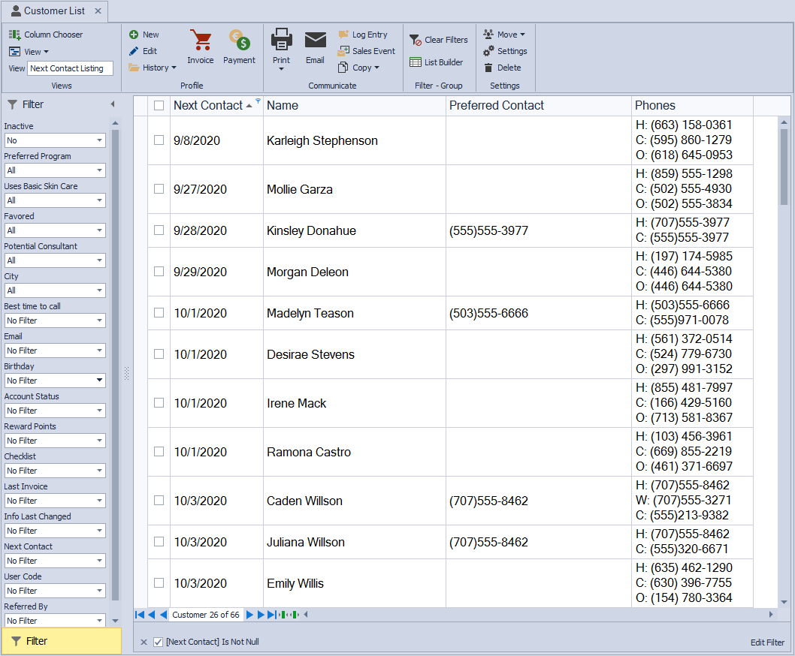Click the Log Entry icon
Image resolution: width=795 pixels, height=656 pixels.
[x=343, y=35]
